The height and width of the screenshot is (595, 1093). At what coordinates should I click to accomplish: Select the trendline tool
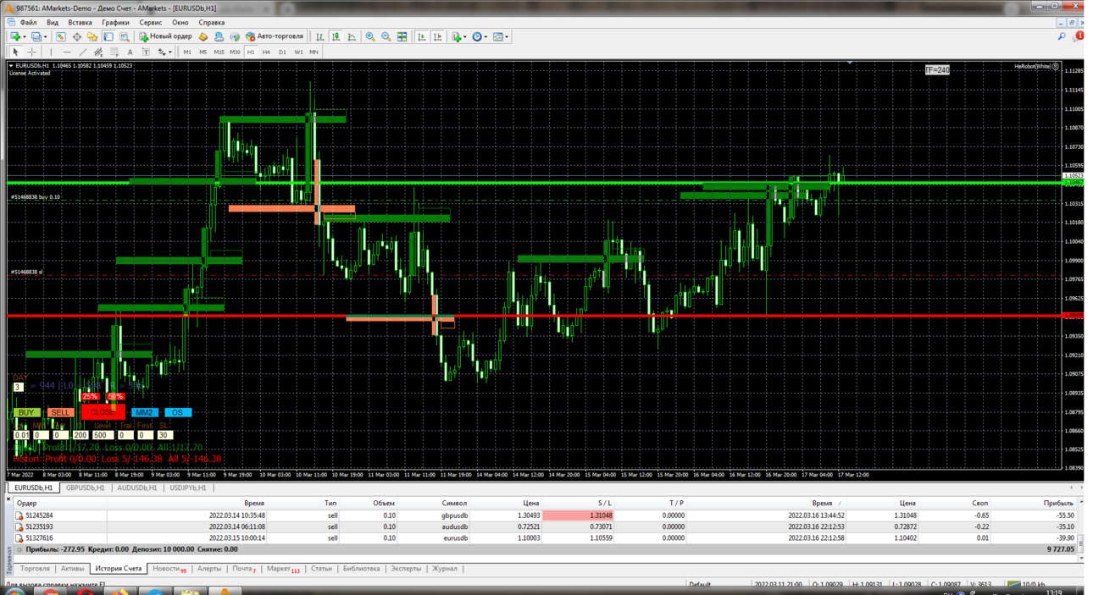pos(83,52)
